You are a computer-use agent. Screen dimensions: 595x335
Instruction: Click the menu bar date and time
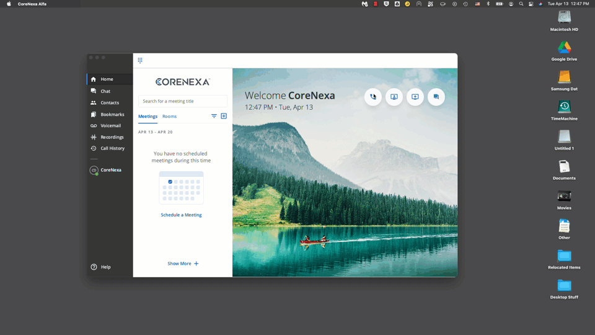(x=568, y=4)
